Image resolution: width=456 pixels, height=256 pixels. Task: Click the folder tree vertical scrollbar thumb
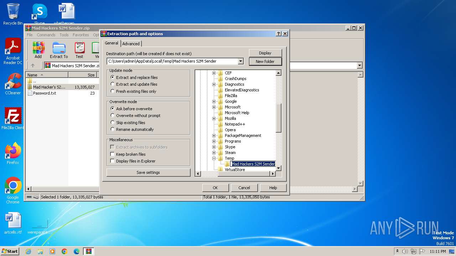pyautogui.click(x=279, y=118)
